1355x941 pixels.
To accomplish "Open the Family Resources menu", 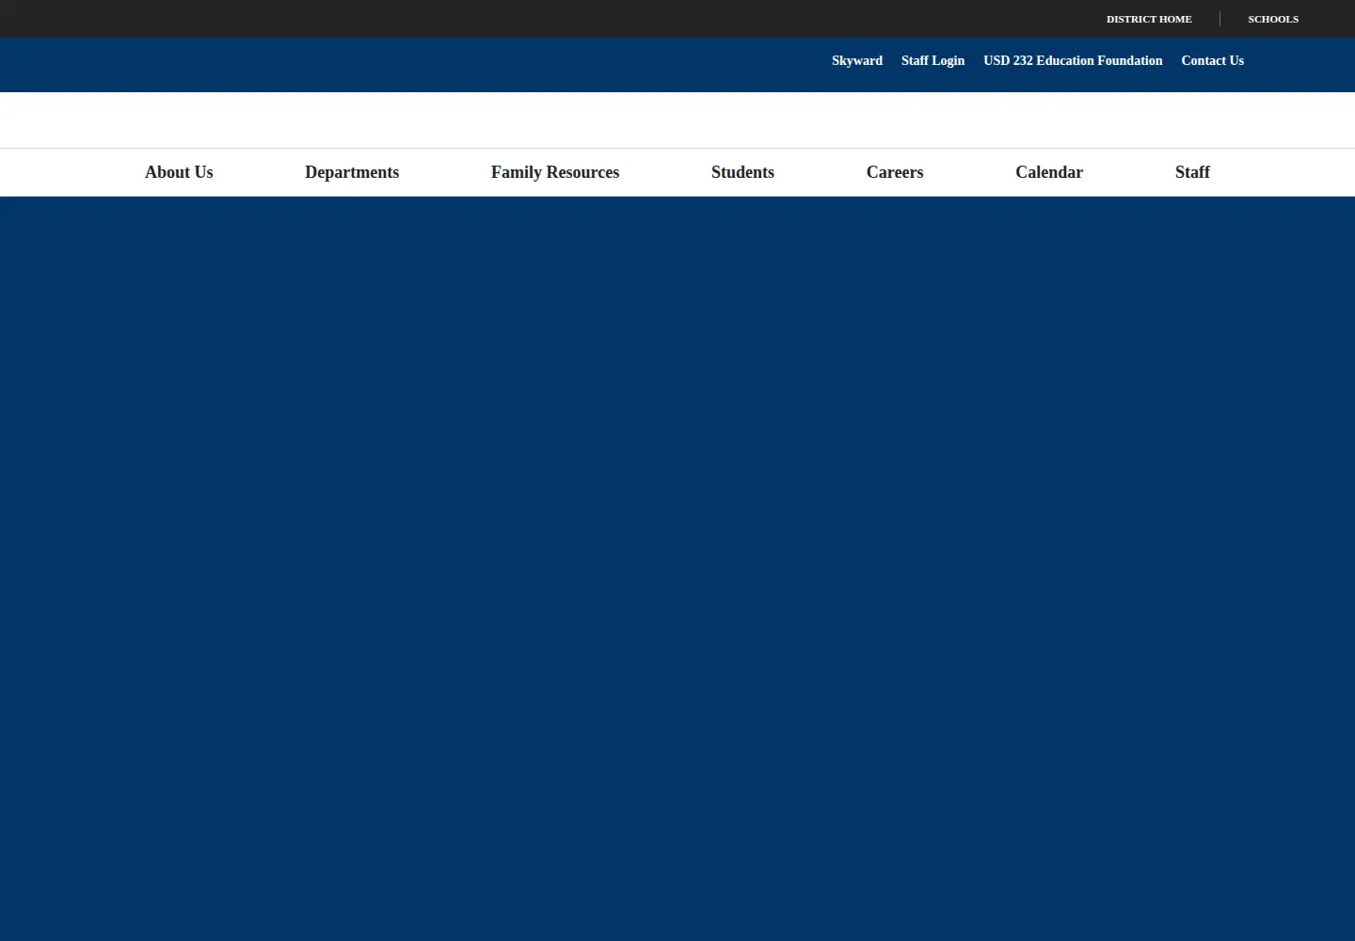I will 555,172.
